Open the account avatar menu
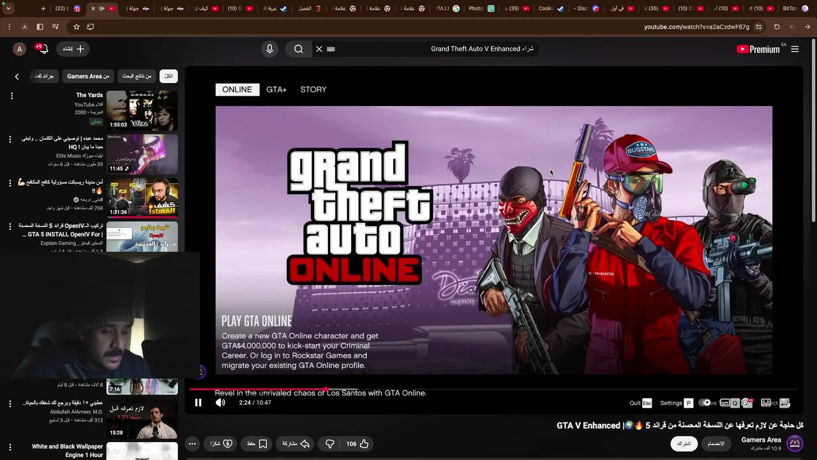The width and height of the screenshot is (817, 460). coord(20,49)
